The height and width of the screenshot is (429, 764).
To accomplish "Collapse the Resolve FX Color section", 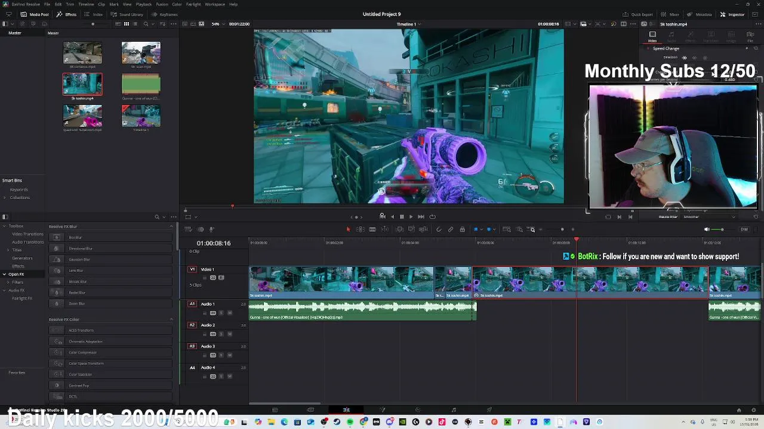I will pyautogui.click(x=171, y=319).
